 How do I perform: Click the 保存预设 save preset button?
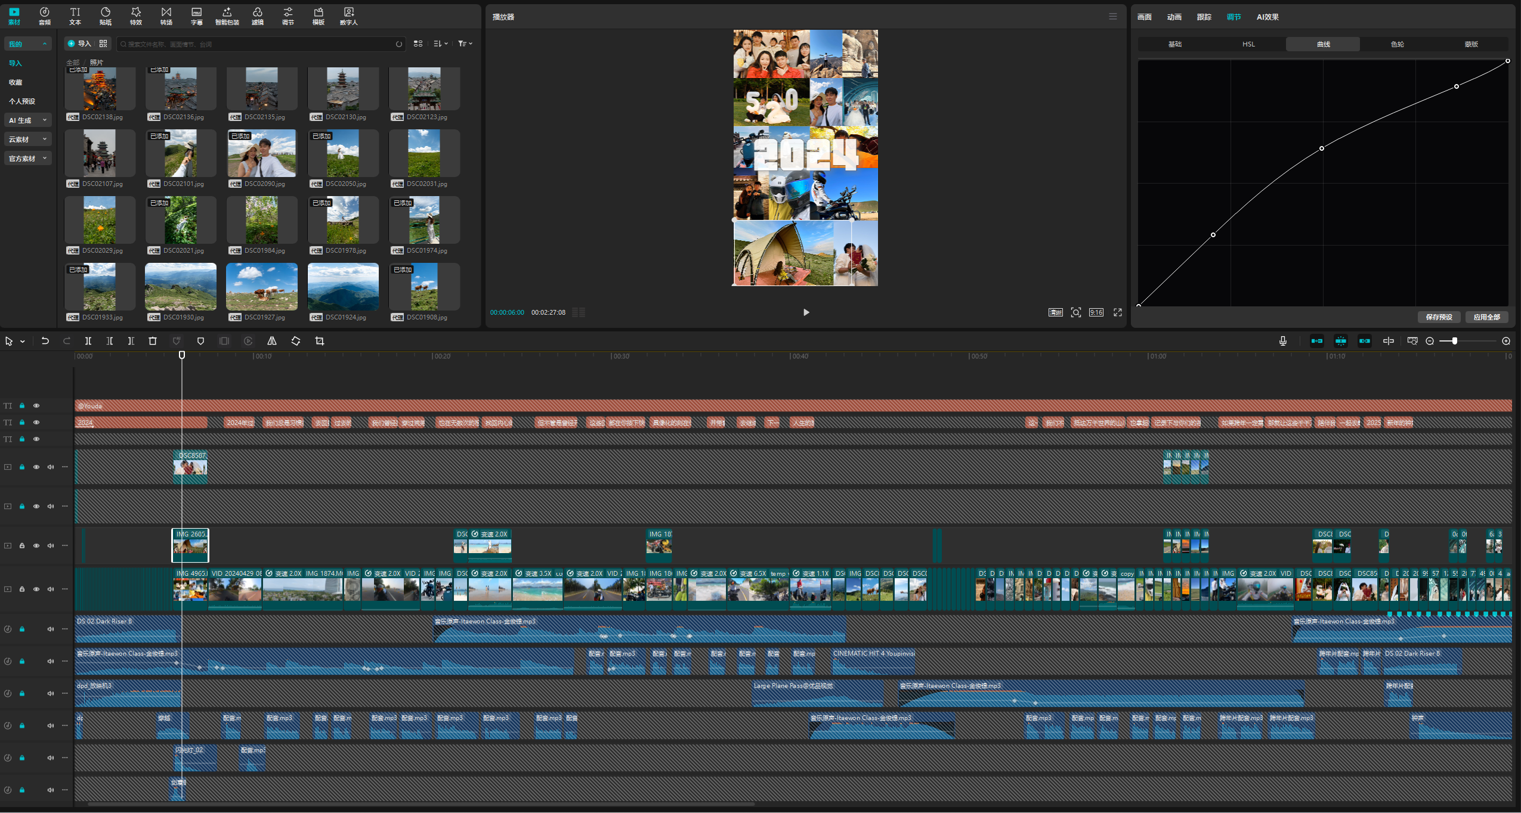[1438, 317]
